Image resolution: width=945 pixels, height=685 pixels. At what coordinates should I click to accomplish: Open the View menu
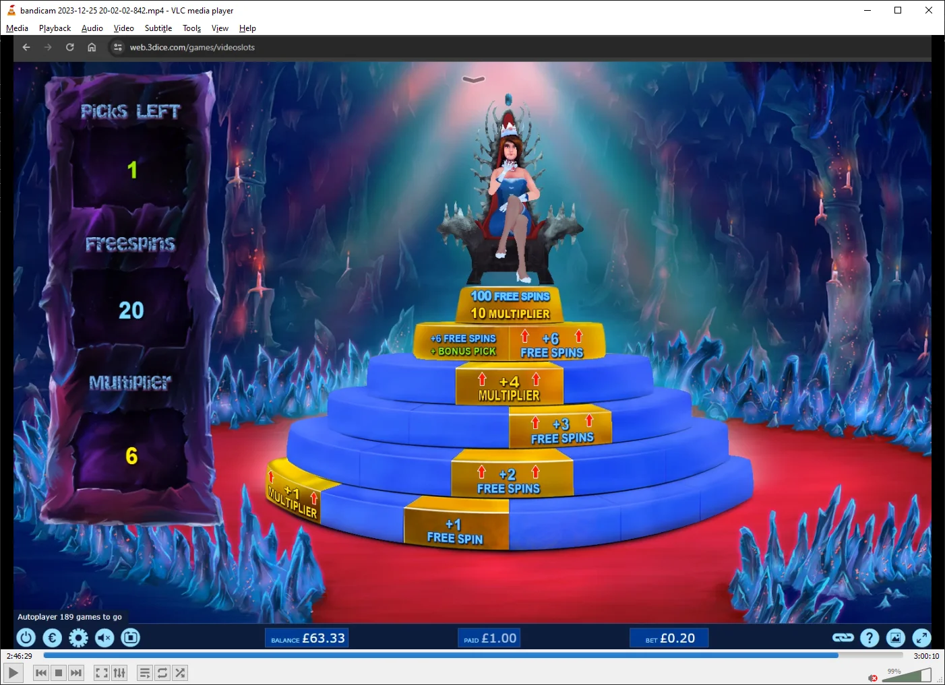220,28
